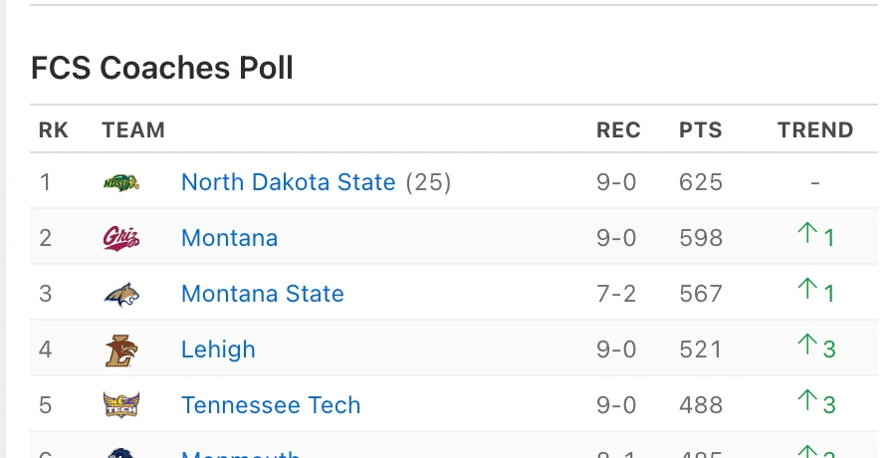Image resolution: width=894 pixels, height=458 pixels.
Task: Click the TEAM column header
Action: click(x=133, y=130)
